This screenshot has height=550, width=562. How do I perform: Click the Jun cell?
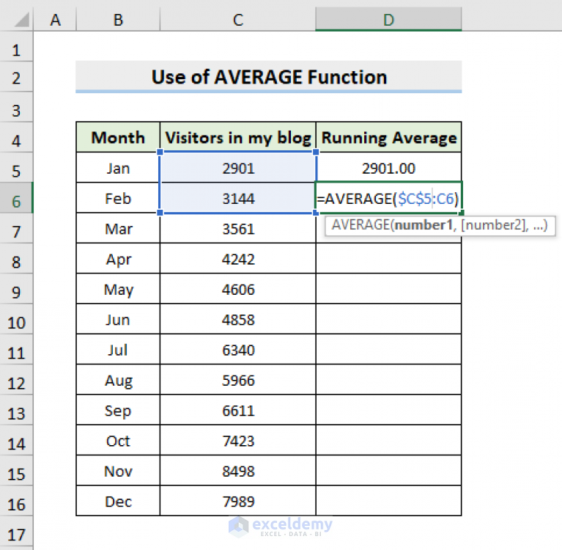coord(118,319)
